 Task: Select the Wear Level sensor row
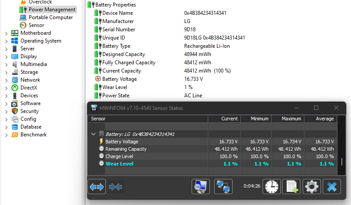tap(212, 164)
